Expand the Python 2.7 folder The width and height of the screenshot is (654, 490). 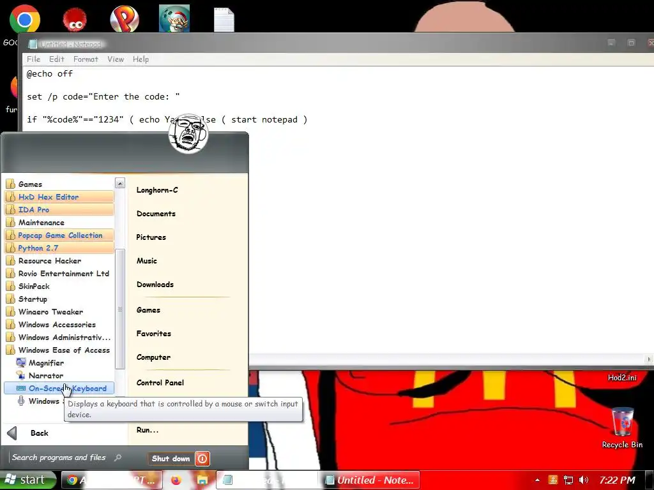[59, 248]
